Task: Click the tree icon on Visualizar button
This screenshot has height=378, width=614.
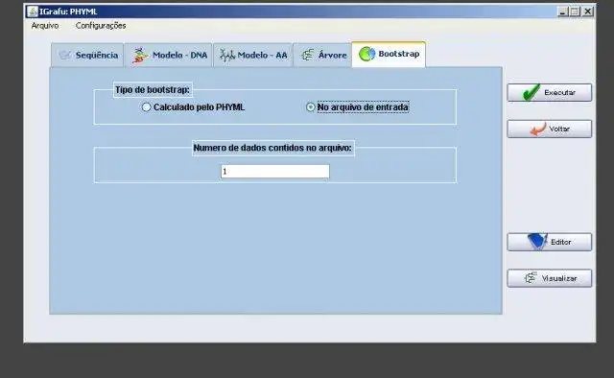Action: coord(531,278)
